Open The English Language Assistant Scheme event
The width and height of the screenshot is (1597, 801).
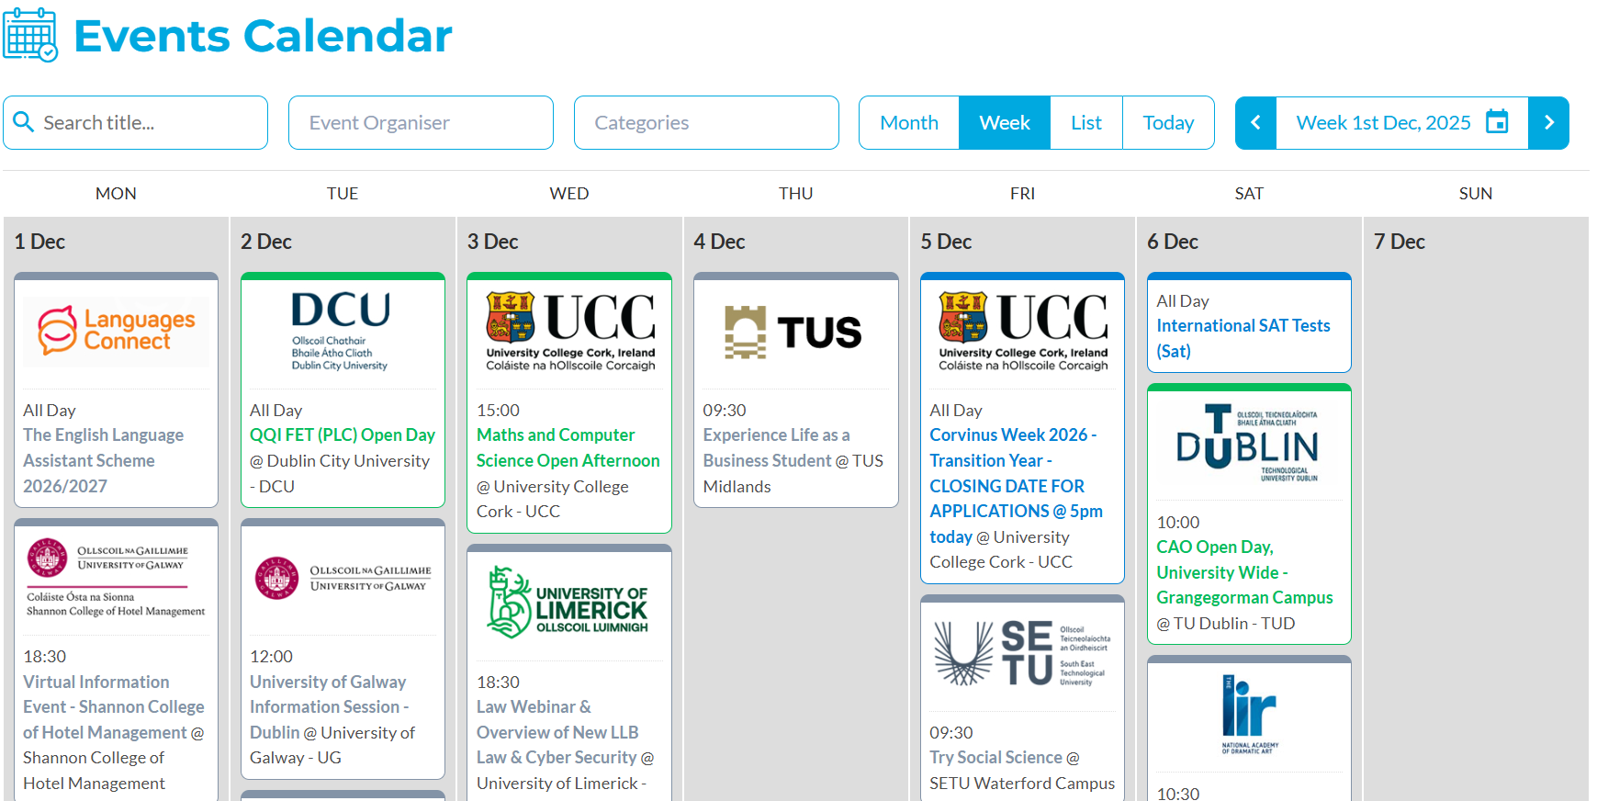click(103, 460)
